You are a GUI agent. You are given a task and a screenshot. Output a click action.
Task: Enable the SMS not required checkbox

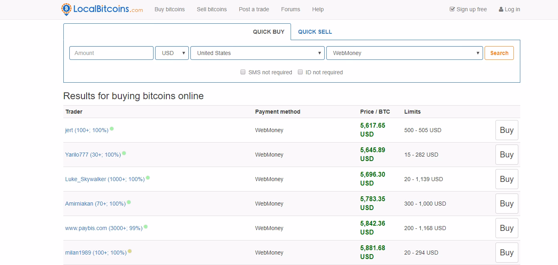243,72
